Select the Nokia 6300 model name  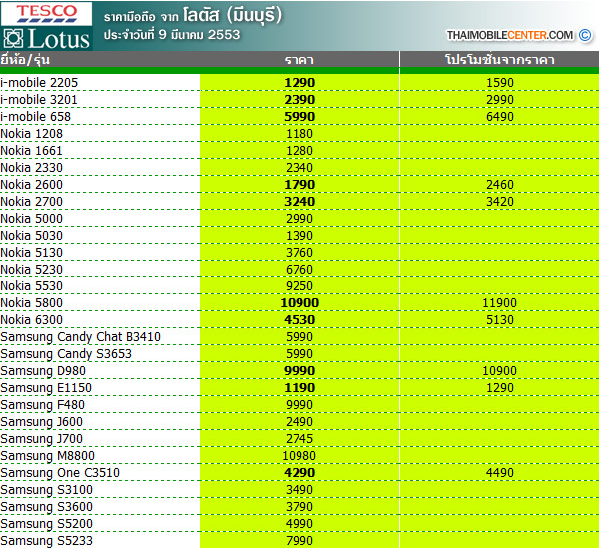coord(31,319)
